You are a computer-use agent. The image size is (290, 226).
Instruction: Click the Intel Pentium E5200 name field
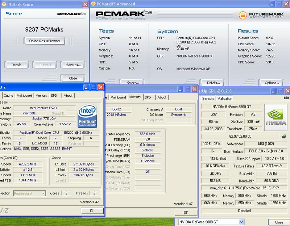click(44, 108)
